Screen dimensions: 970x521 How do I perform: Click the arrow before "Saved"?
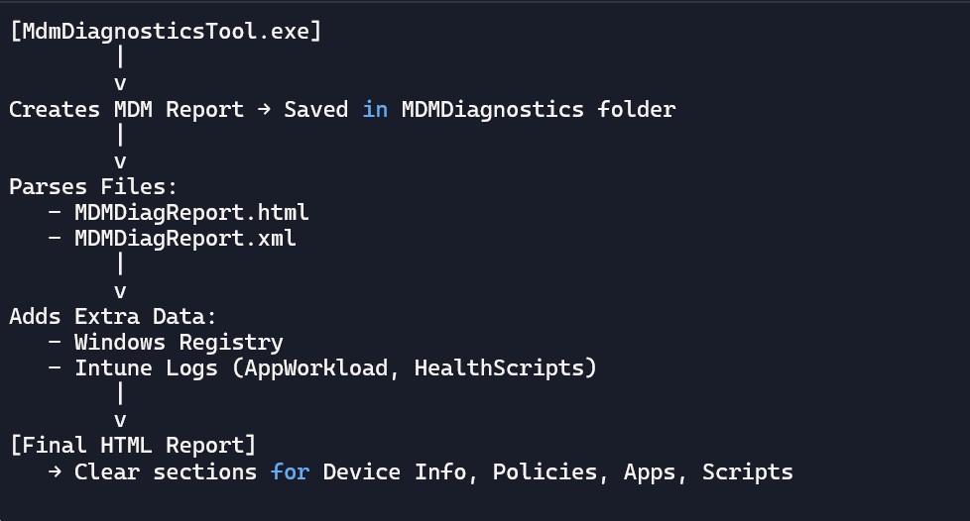click(x=264, y=109)
